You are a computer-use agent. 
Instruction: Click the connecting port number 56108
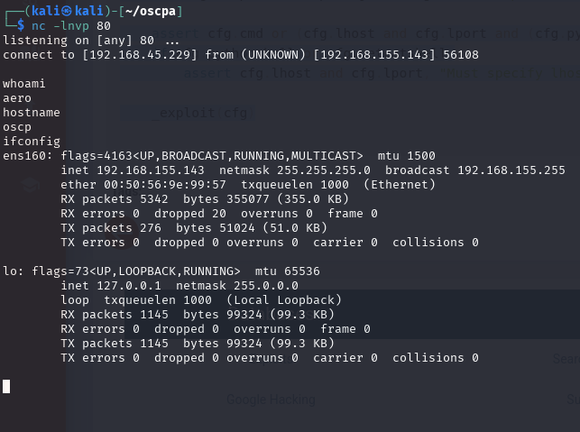click(461, 55)
